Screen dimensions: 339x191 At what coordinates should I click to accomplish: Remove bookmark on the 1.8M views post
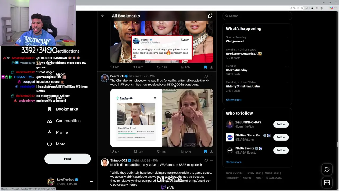pos(205,67)
